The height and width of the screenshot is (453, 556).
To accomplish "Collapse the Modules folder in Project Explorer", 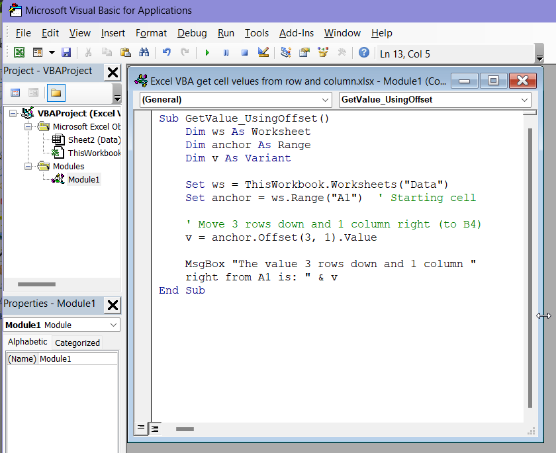I will (27, 166).
